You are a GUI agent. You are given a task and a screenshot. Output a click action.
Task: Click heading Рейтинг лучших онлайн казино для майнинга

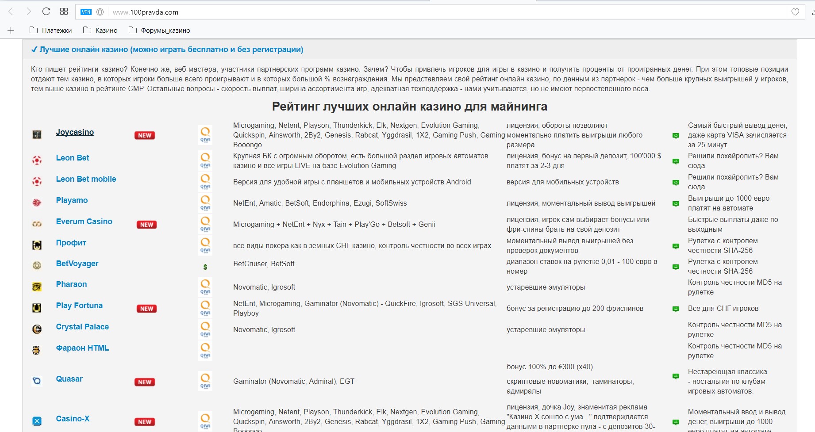coord(410,107)
